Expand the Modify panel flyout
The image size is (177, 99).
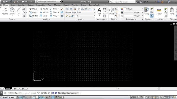click(x=46, y=19)
